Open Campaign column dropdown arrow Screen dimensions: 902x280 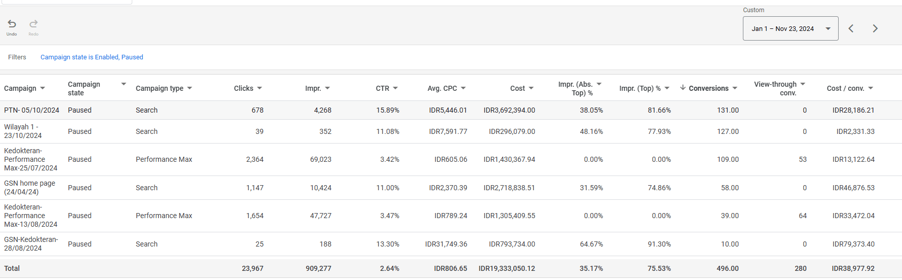43,88
